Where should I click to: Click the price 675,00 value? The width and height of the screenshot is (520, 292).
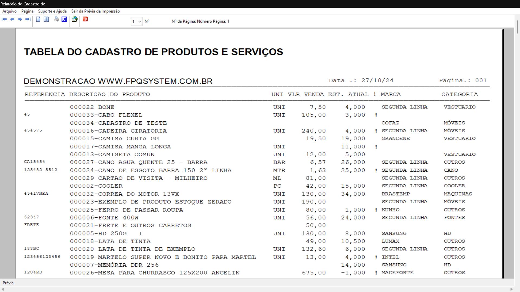(x=314, y=273)
